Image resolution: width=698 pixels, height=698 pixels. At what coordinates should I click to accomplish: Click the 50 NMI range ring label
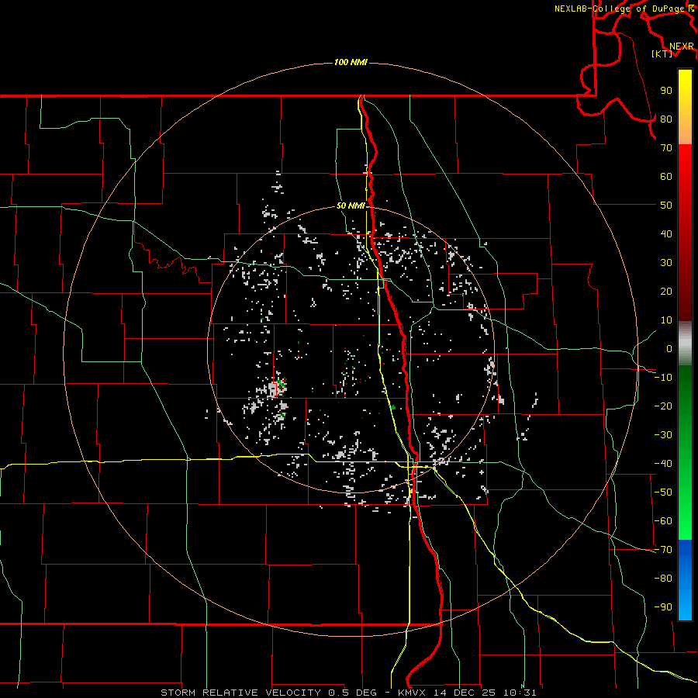click(x=351, y=206)
